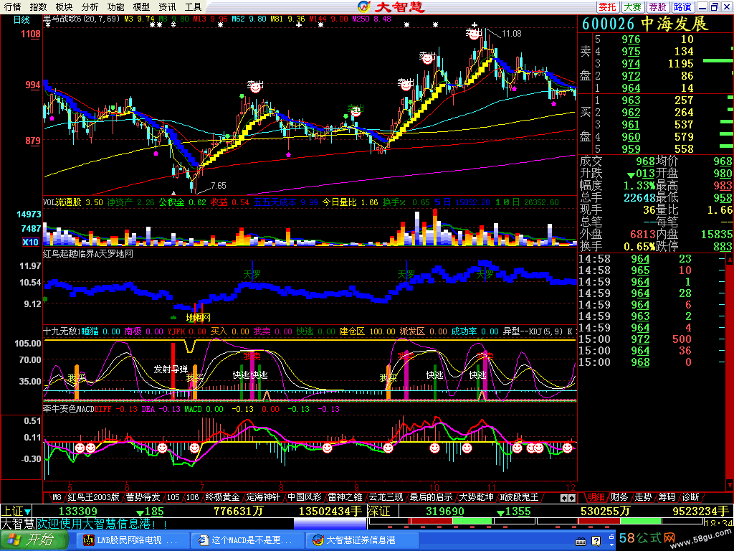Click the 欢迎使用大智慧信息港 ticker message

coord(102,523)
